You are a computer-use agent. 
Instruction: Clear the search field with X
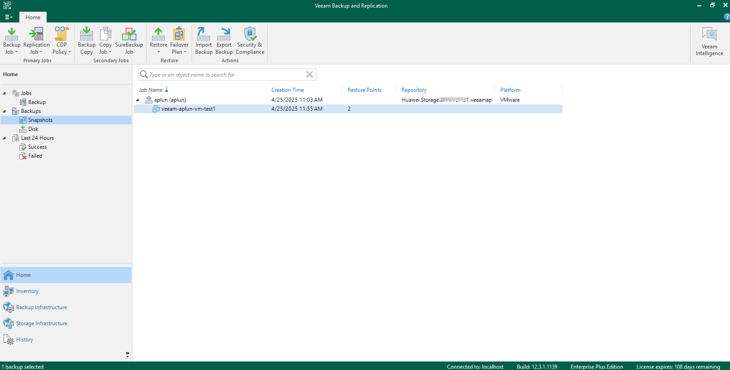310,74
